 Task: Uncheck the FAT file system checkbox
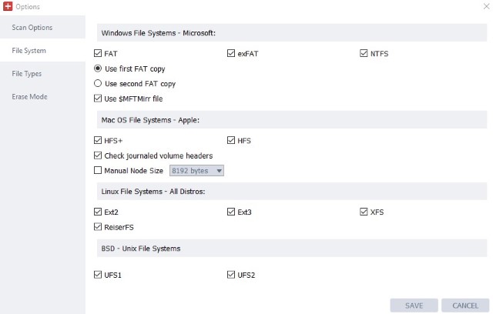click(97, 54)
